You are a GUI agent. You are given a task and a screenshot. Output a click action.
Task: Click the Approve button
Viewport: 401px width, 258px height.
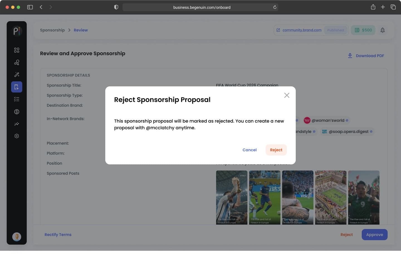(x=375, y=235)
